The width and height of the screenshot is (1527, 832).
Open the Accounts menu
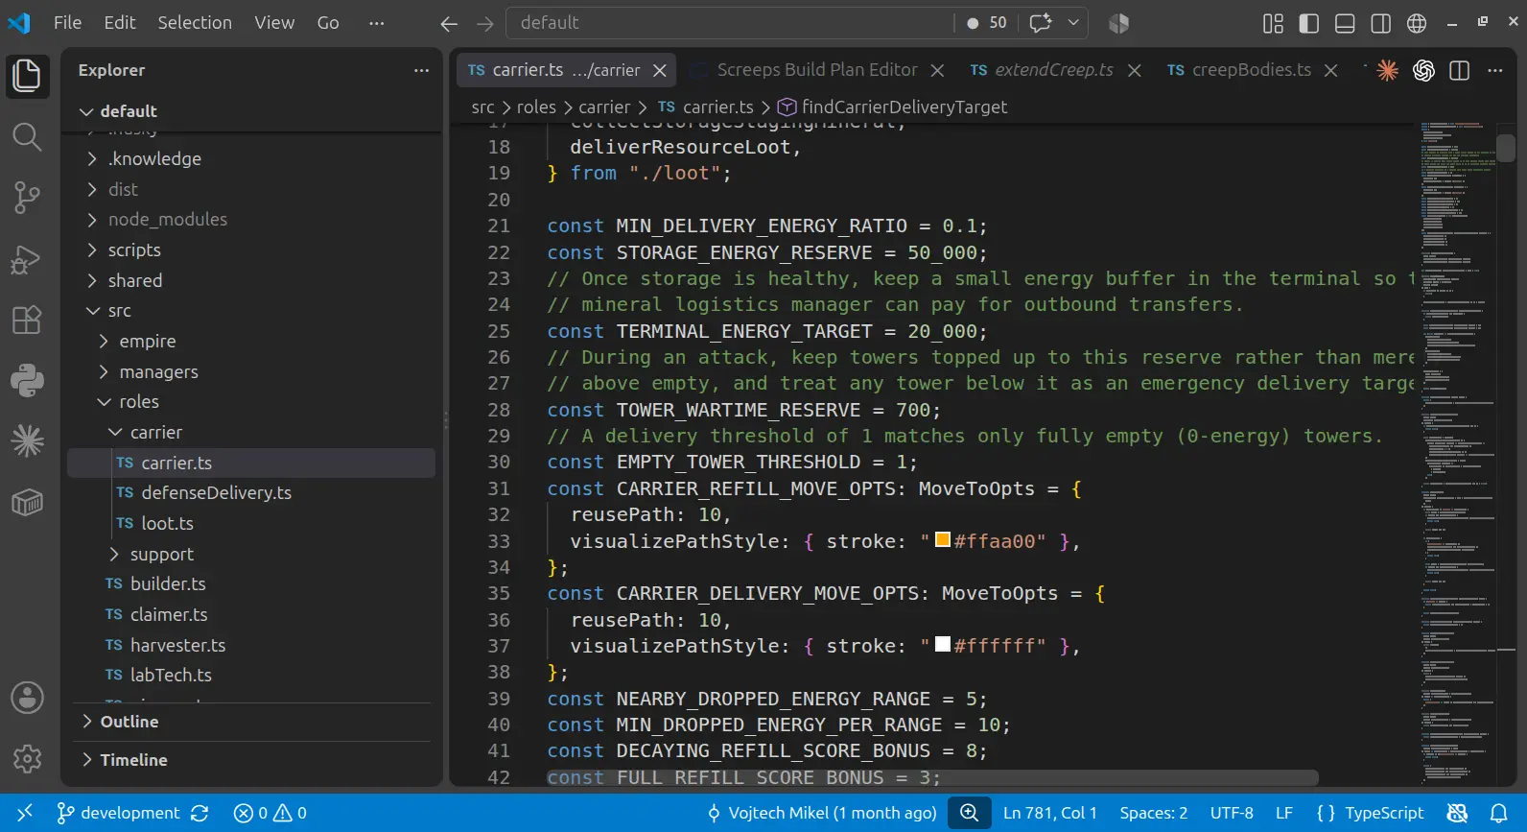(27, 698)
